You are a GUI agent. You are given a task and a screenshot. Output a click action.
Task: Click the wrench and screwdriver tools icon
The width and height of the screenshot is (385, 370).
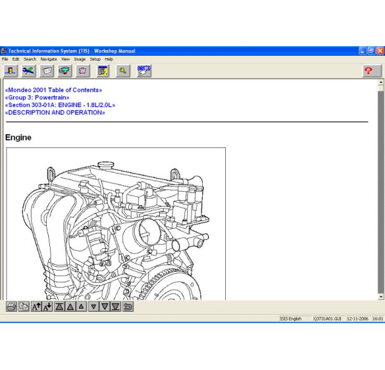tap(29, 71)
